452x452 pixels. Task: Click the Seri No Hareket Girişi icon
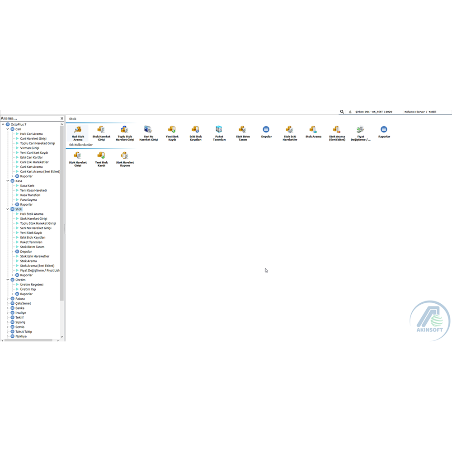pyautogui.click(x=148, y=130)
